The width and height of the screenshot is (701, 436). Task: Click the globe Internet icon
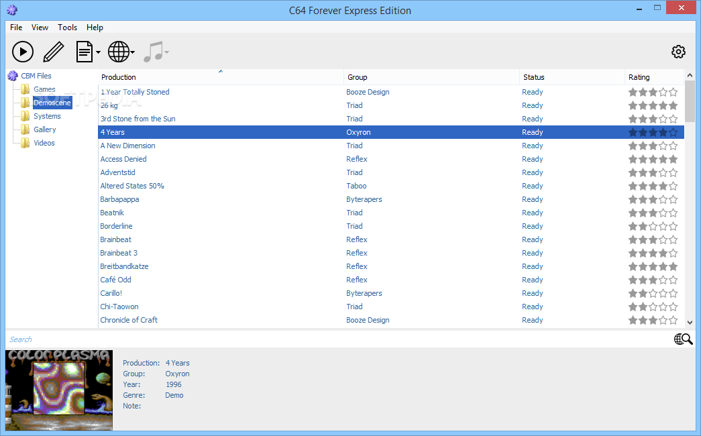tap(119, 52)
